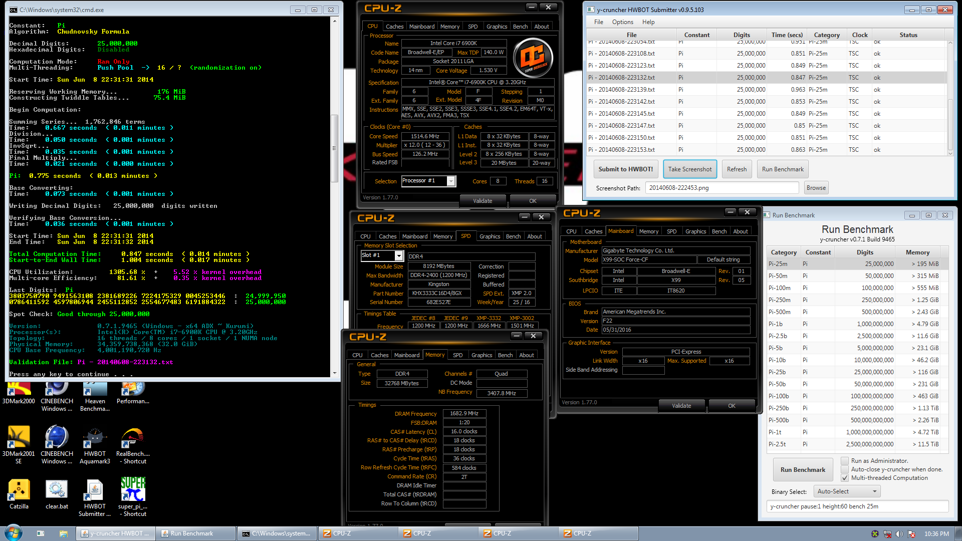Click OK in Mainboard CPU-Z window
The image size is (962, 541).
click(732, 406)
